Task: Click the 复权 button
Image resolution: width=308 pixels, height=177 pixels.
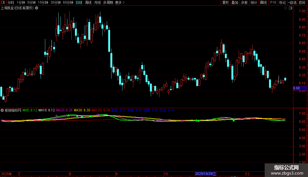Action: pyautogui.click(x=225, y=2)
